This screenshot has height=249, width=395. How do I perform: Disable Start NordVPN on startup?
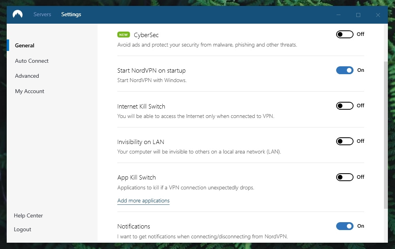click(344, 70)
